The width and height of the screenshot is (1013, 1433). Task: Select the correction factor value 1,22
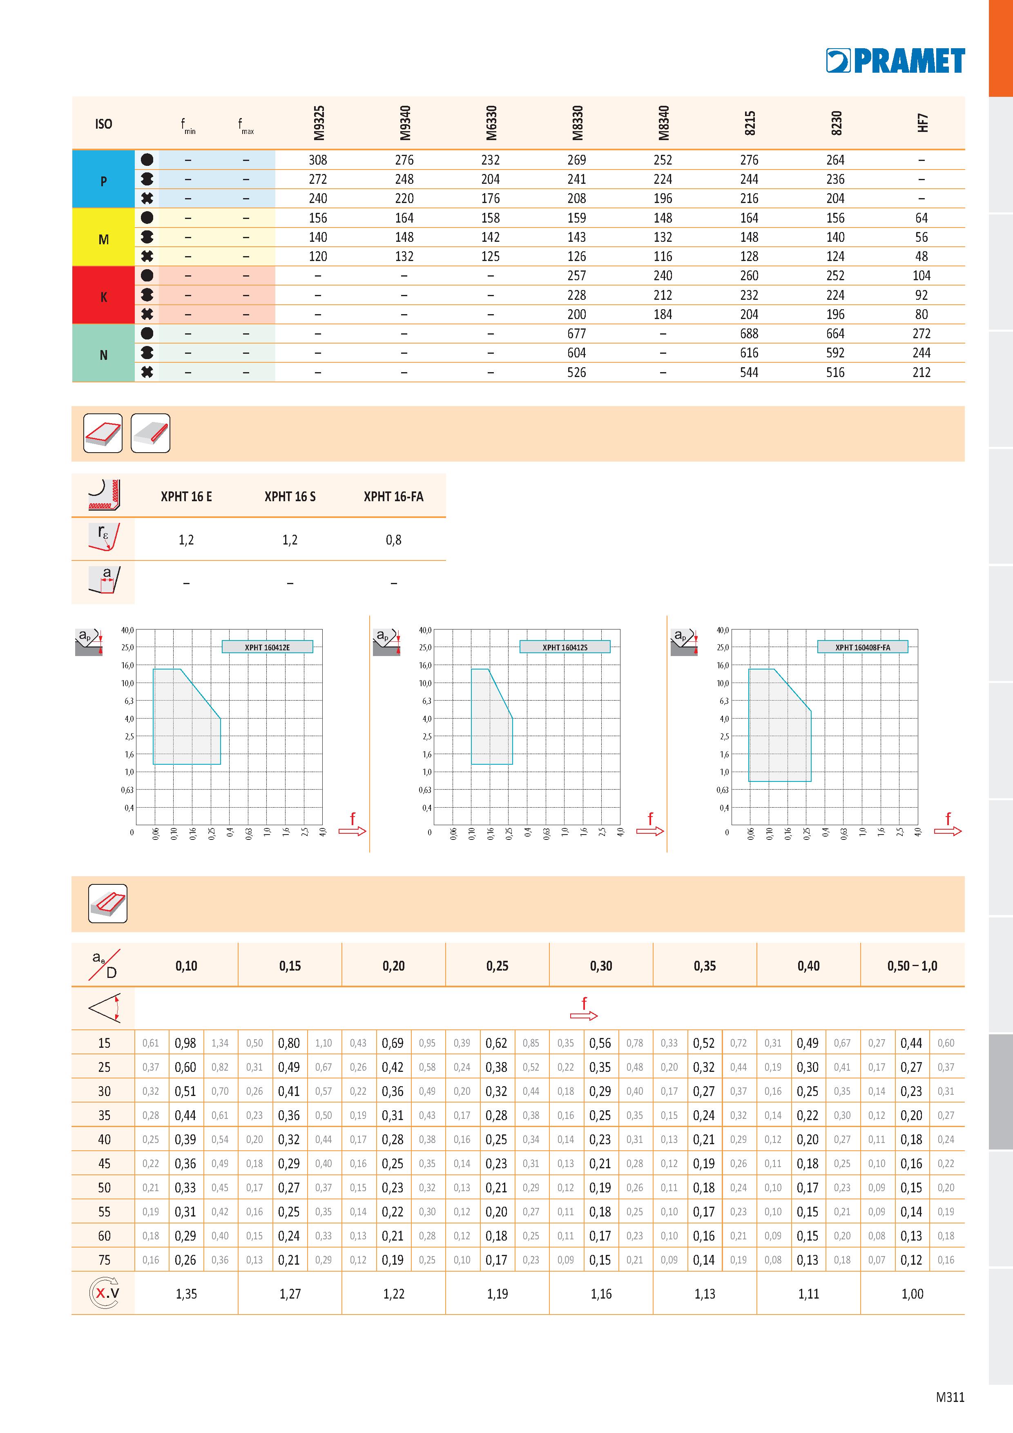pos(394,1293)
